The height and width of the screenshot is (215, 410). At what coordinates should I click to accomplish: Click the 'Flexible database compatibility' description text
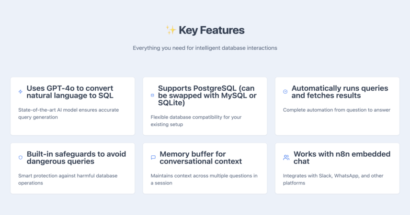click(196, 121)
